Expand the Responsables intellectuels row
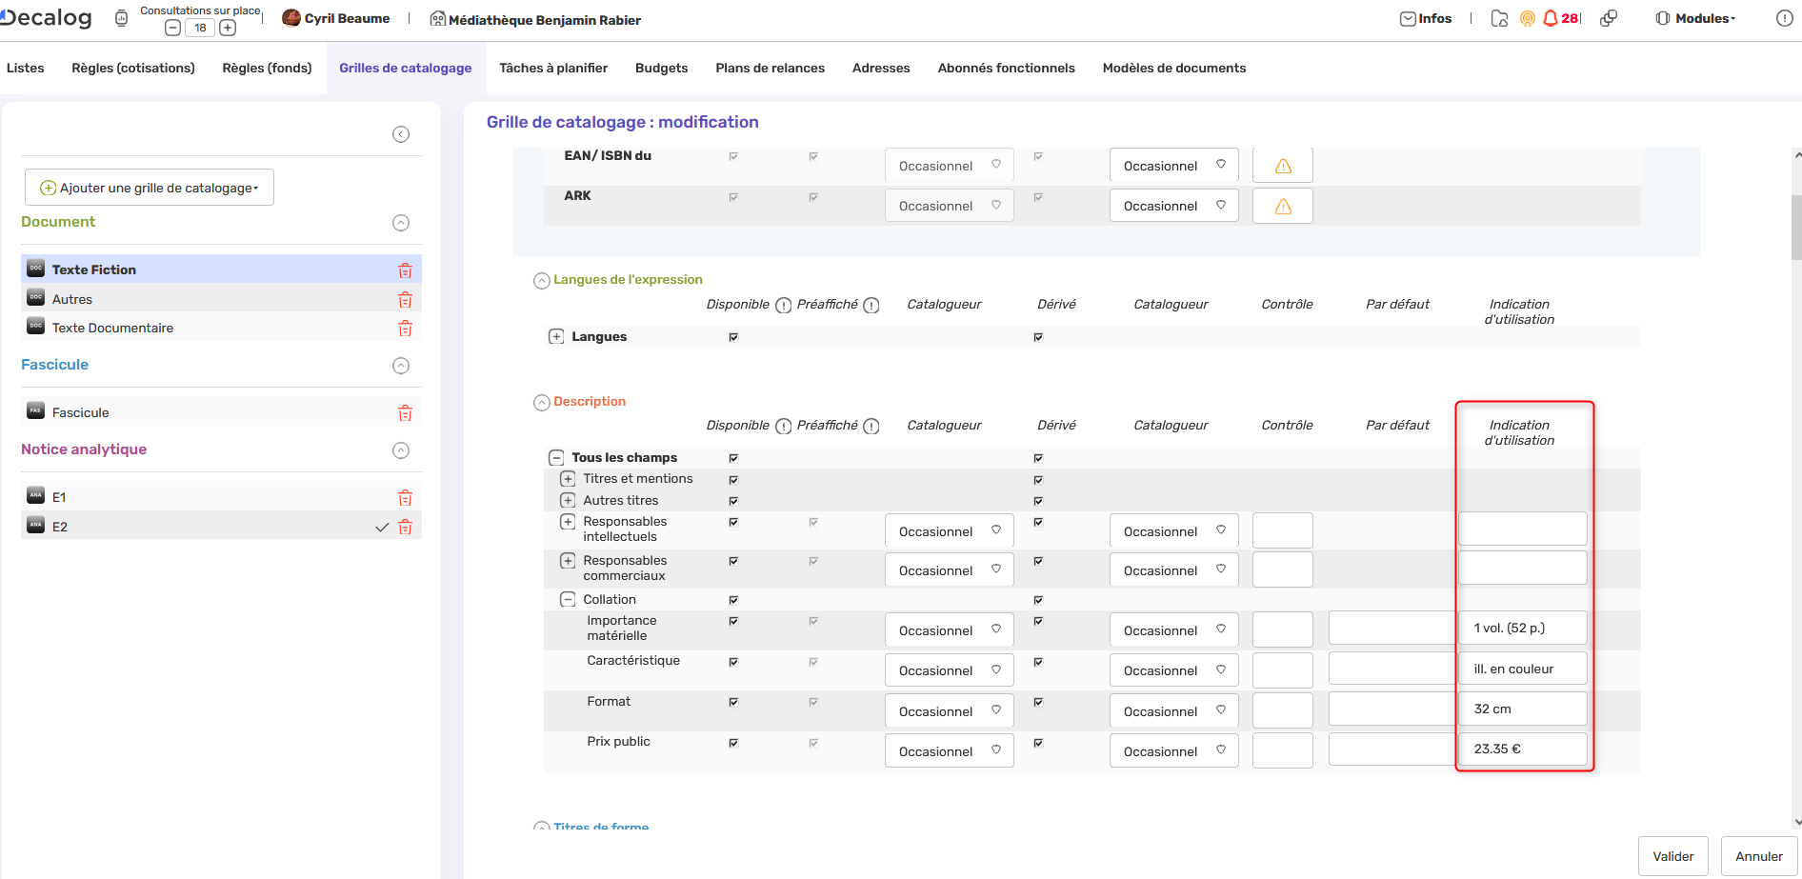Viewport: 1802px width, 879px height. click(x=568, y=522)
